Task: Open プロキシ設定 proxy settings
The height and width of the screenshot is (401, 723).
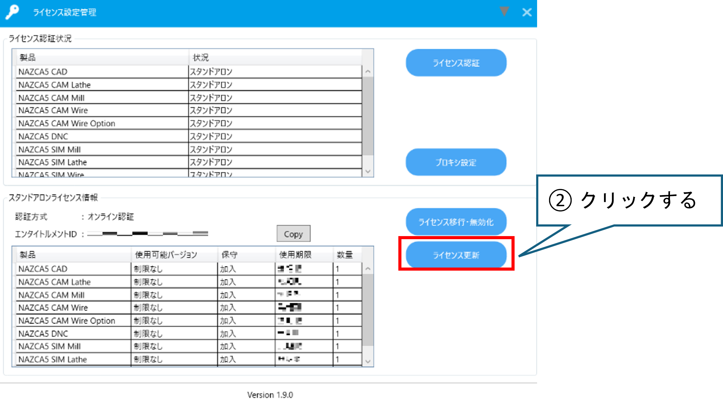Action: coord(456,162)
